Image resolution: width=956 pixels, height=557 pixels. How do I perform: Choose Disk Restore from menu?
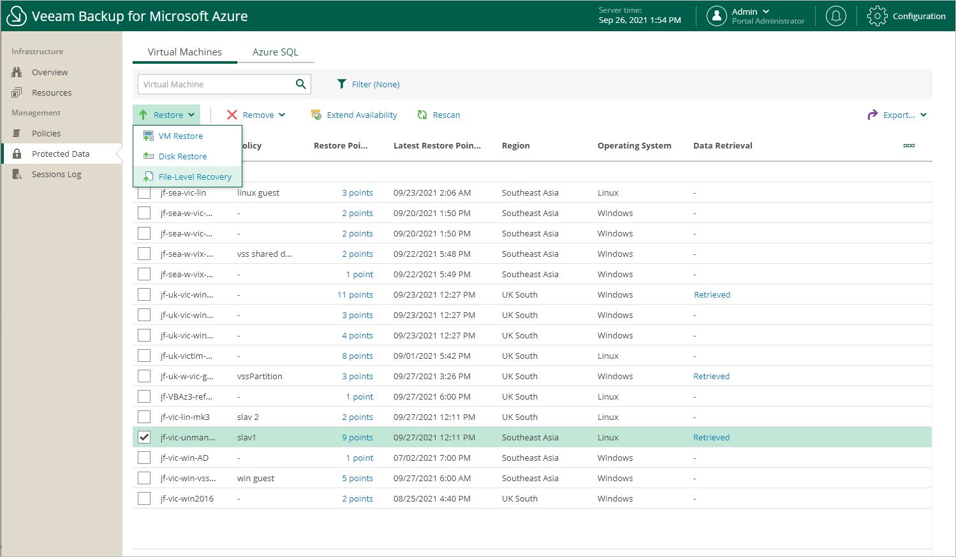pyautogui.click(x=188, y=156)
